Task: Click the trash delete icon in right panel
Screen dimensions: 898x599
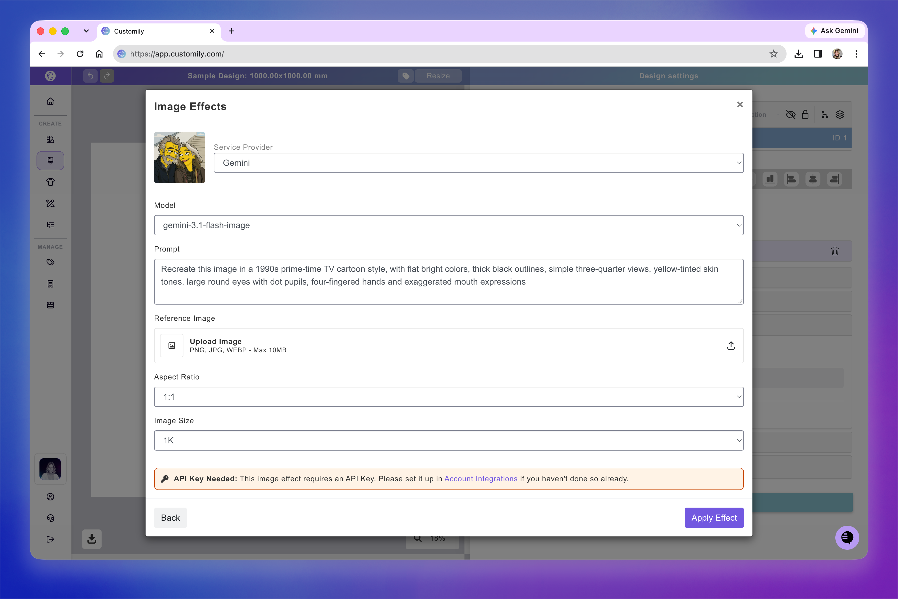Action: pyautogui.click(x=835, y=251)
